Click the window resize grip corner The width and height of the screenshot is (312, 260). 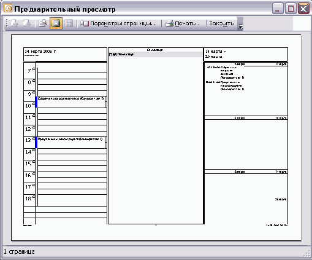(x=307, y=254)
